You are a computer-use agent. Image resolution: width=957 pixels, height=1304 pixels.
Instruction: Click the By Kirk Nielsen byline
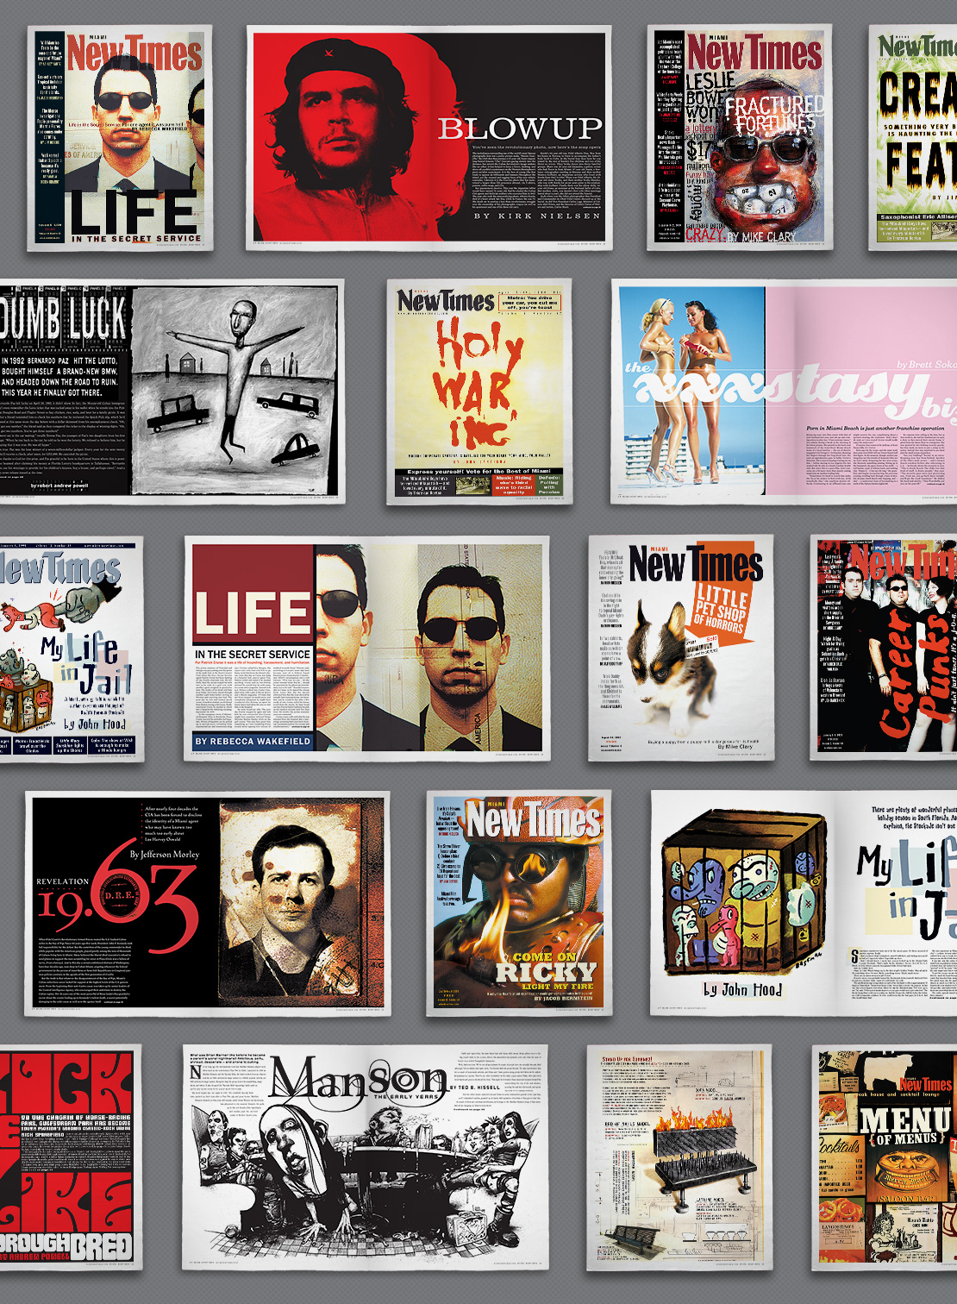click(536, 216)
